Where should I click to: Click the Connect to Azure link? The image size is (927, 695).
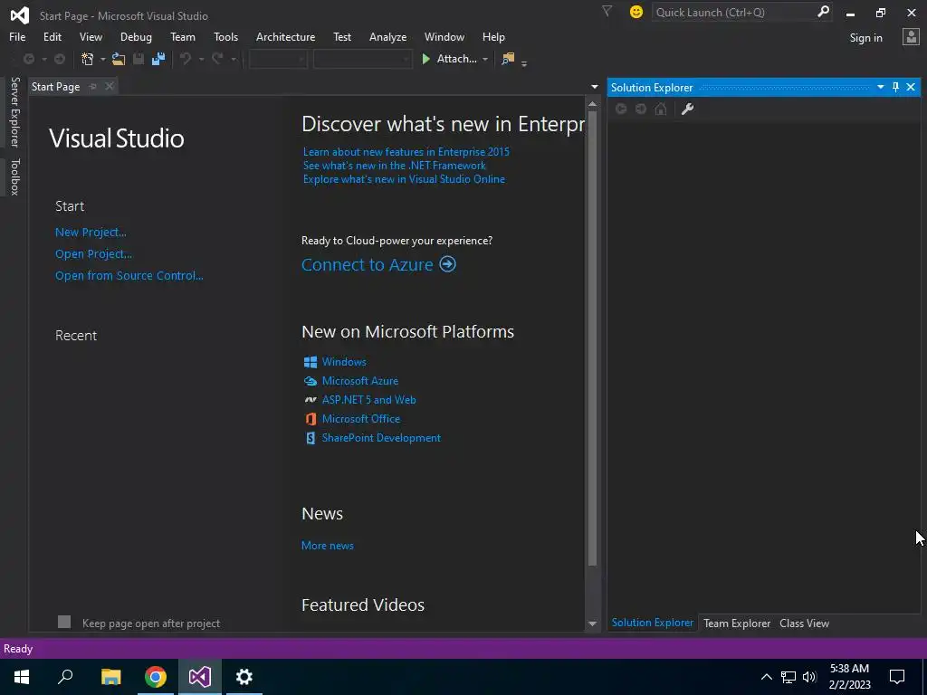[368, 264]
